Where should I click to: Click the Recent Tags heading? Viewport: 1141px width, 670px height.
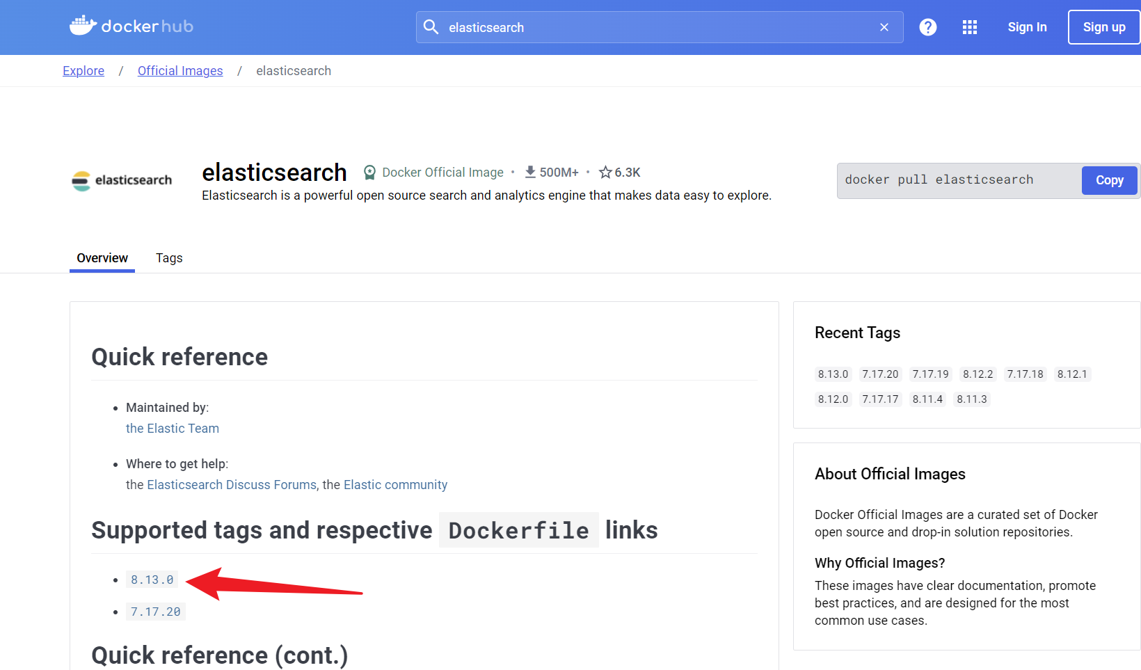[857, 333]
